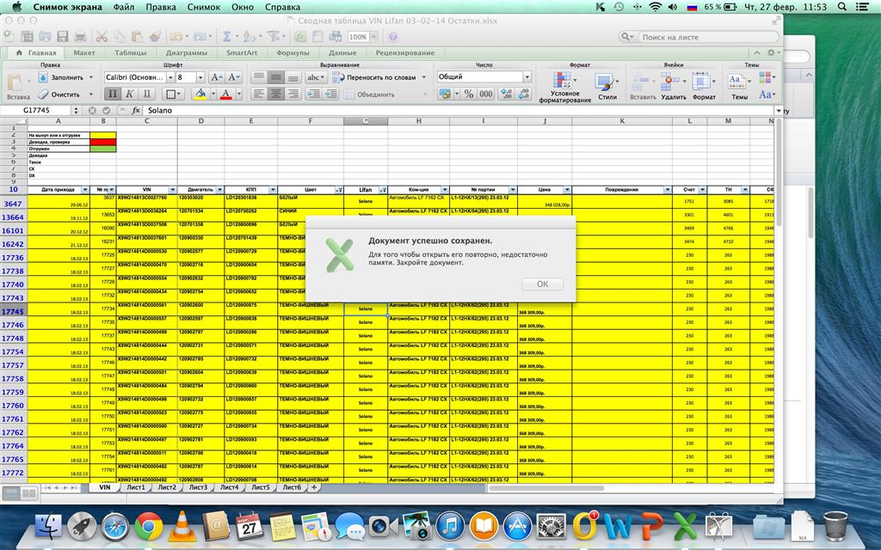Image resolution: width=881 pixels, height=550 pixels.
Task: Click the decrease indent icon
Action: coord(315,94)
